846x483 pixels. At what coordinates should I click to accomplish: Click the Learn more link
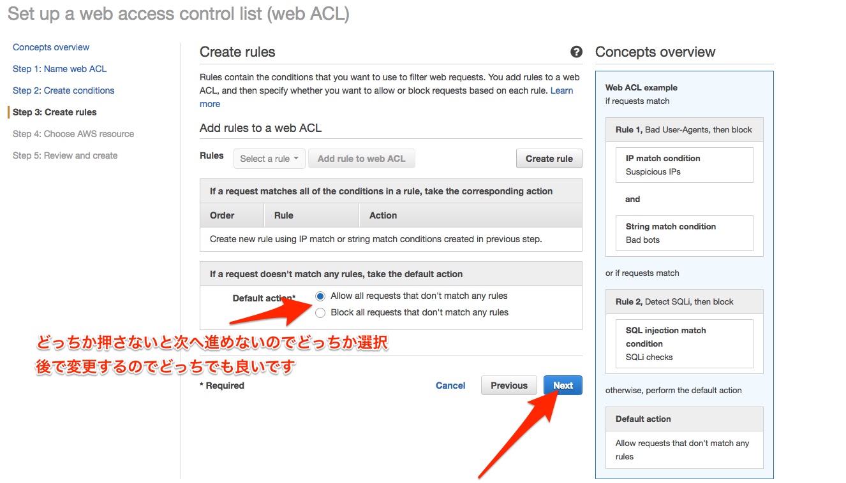click(562, 90)
